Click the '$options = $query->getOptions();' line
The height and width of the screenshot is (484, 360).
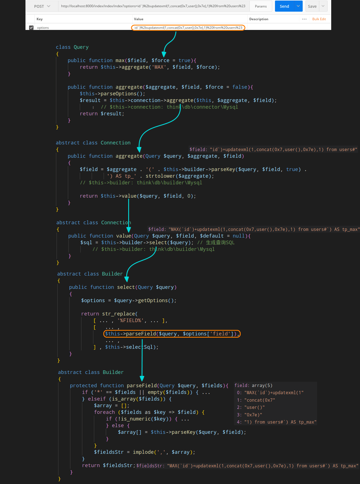tap(129, 300)
